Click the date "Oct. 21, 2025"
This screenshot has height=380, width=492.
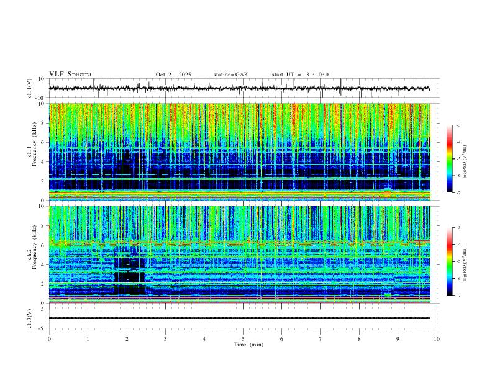(173, 75)
